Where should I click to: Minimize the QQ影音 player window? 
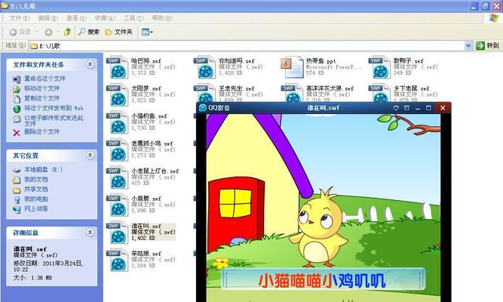point(418,108)
